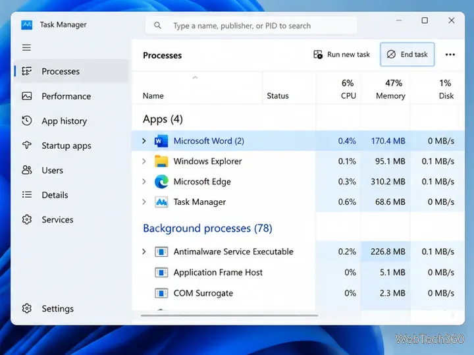The width and height of the screenshot is (474, 355).
Task: Click the search magnifier icon
Action: point(157,26)
